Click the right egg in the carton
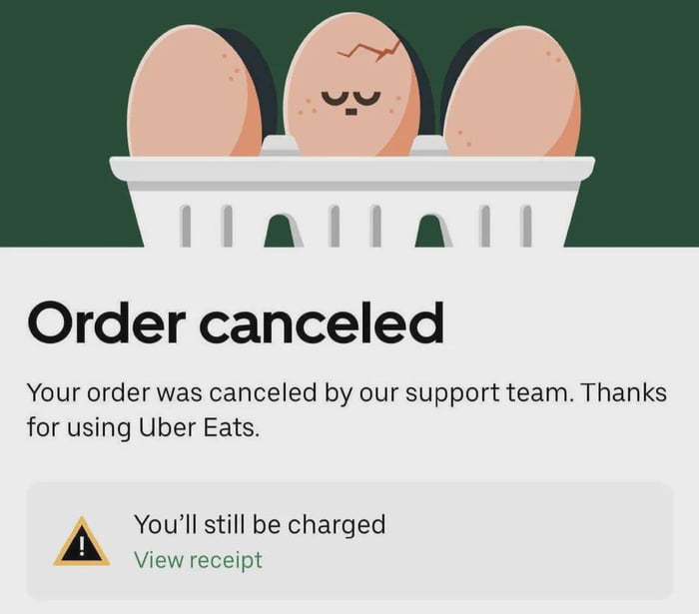The image size is (699, 614). 512,91
